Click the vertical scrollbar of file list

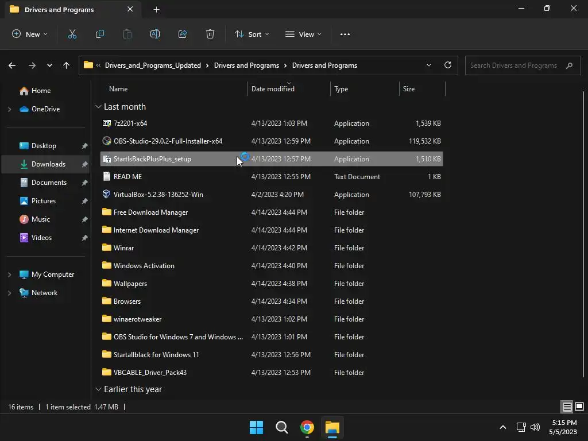[x=583, y=234]
